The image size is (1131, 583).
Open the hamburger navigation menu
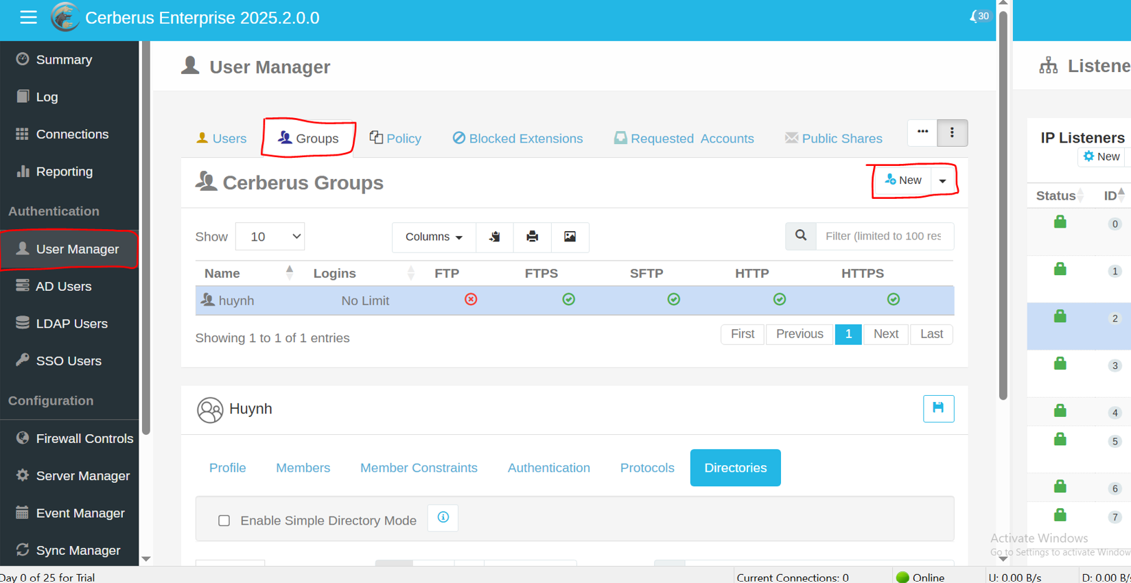point(28,17)
